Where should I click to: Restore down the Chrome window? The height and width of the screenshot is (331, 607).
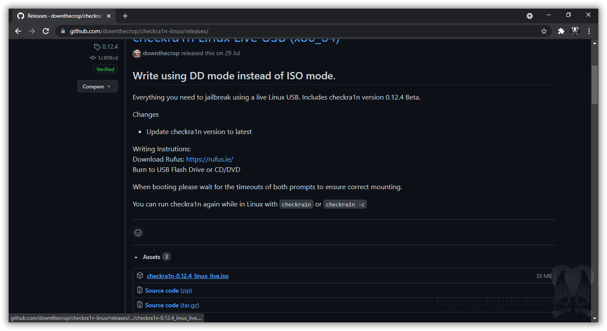tap(569, 15)
